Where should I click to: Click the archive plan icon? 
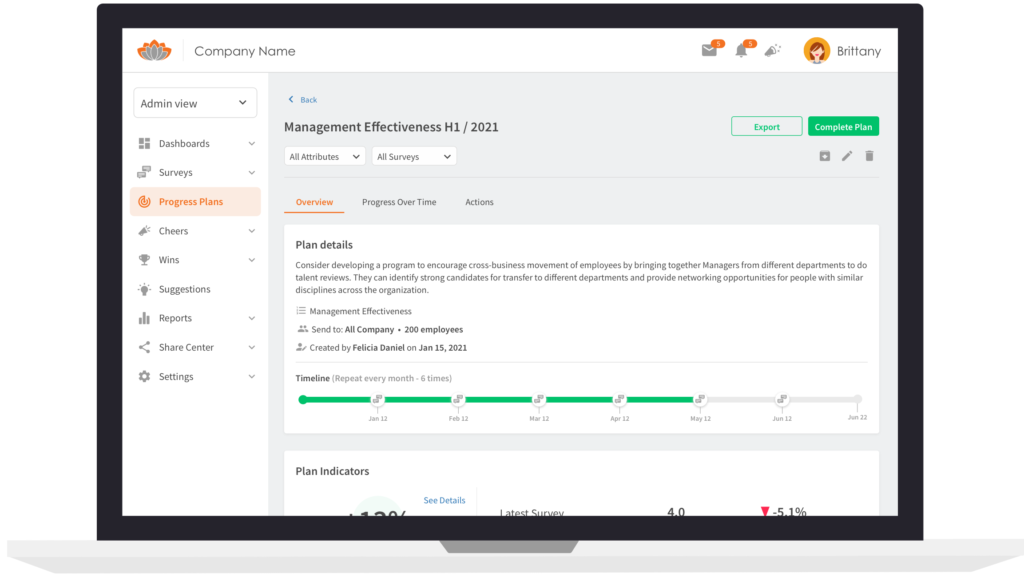click(825, 156)
